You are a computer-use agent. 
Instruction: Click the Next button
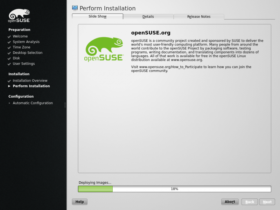point(267,202)
